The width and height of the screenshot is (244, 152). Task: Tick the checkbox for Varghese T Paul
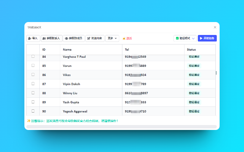tap(33, 56)
